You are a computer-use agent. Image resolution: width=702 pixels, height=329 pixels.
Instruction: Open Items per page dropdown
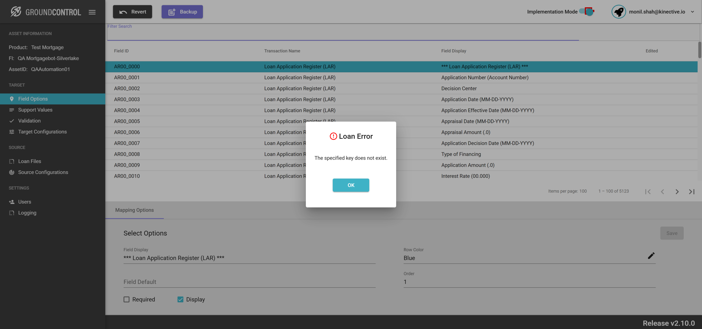coord(583,191)
